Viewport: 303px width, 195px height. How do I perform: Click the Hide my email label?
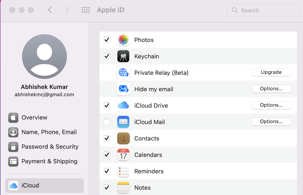(x=154, y=89)
